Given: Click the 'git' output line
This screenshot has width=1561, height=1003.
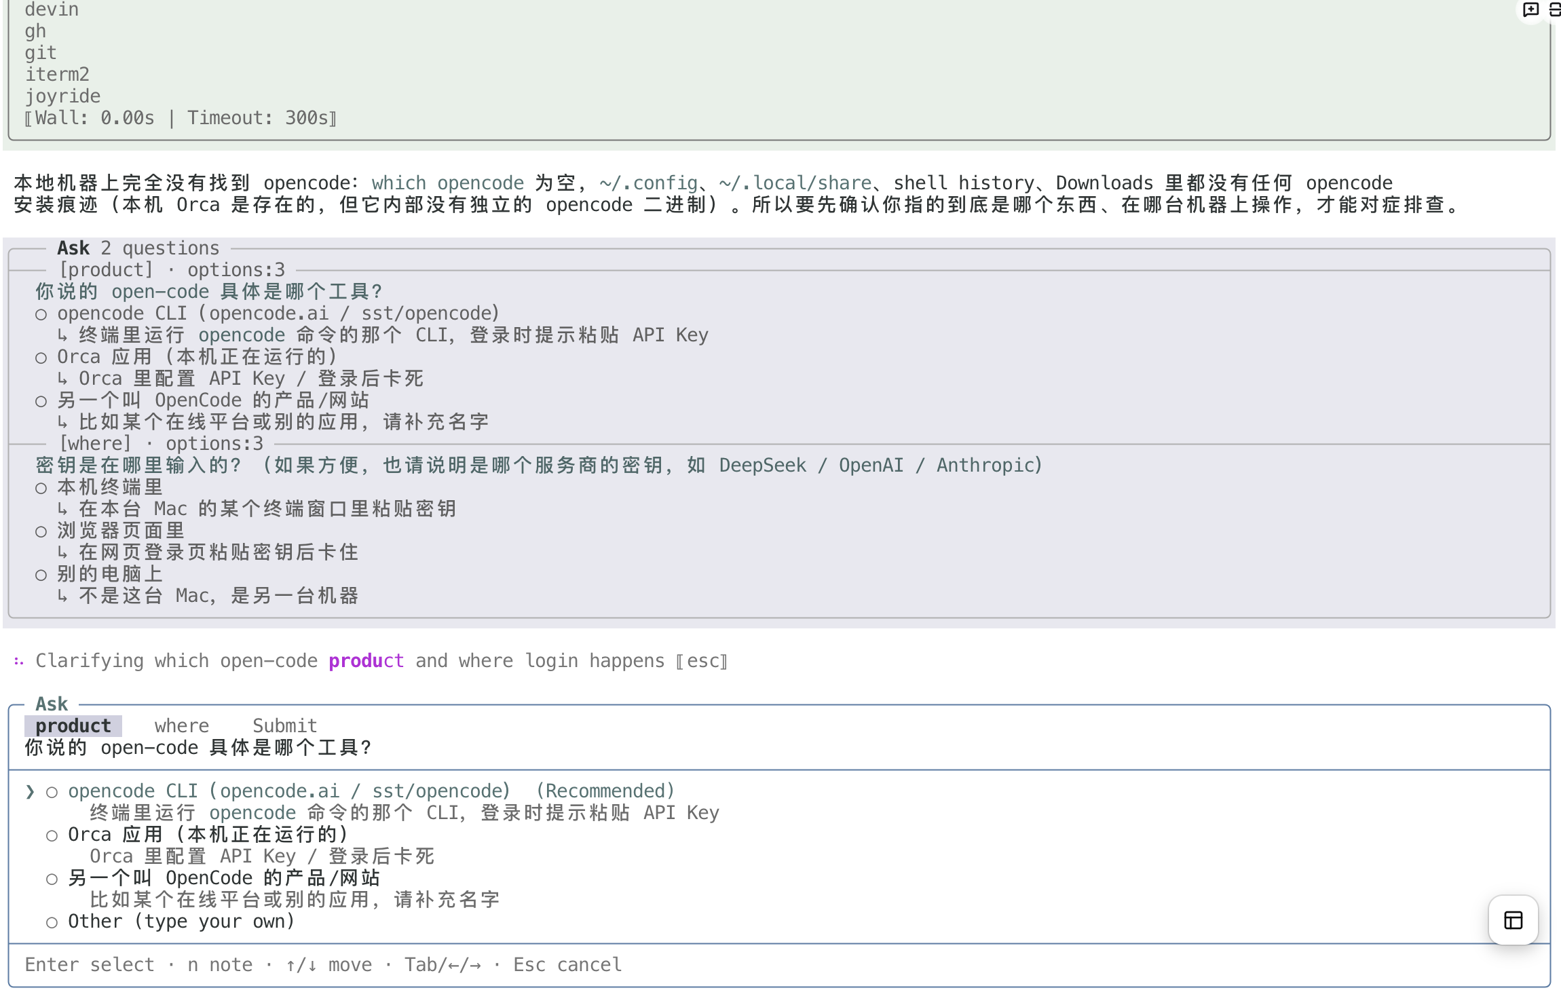Looking at the screenshot, I should click(x=41, y=53).
